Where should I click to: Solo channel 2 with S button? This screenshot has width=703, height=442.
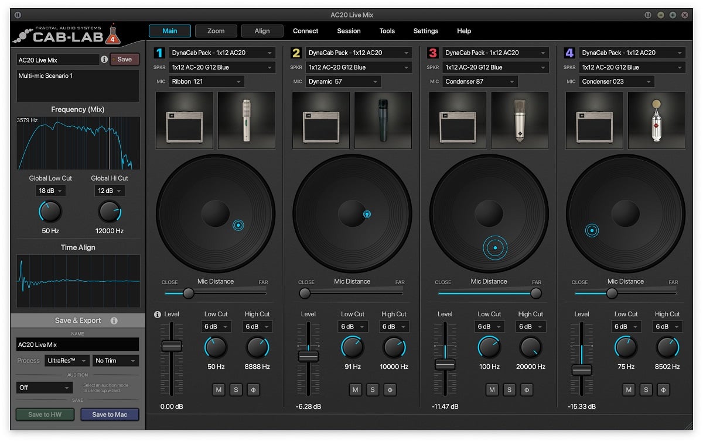click(373, 389)
